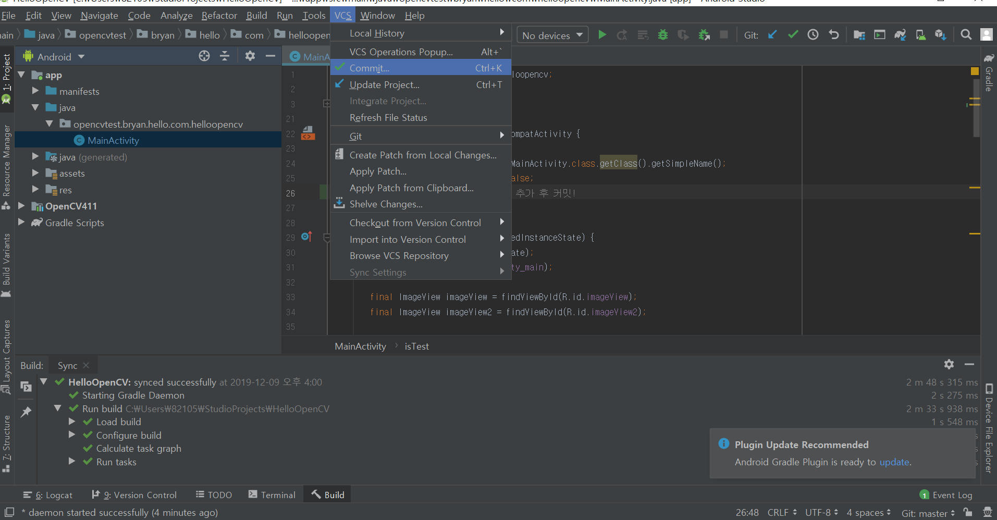997x520 pixels.
Task: Click the override method gutter icon at line 29
Action: (x=306, y=237)
